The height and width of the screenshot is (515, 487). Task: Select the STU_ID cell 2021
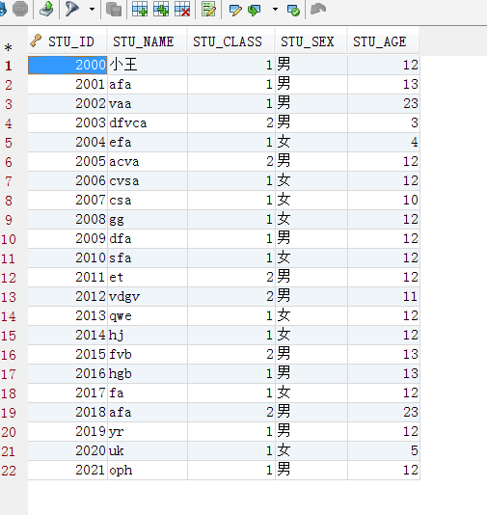click(68, 471)
